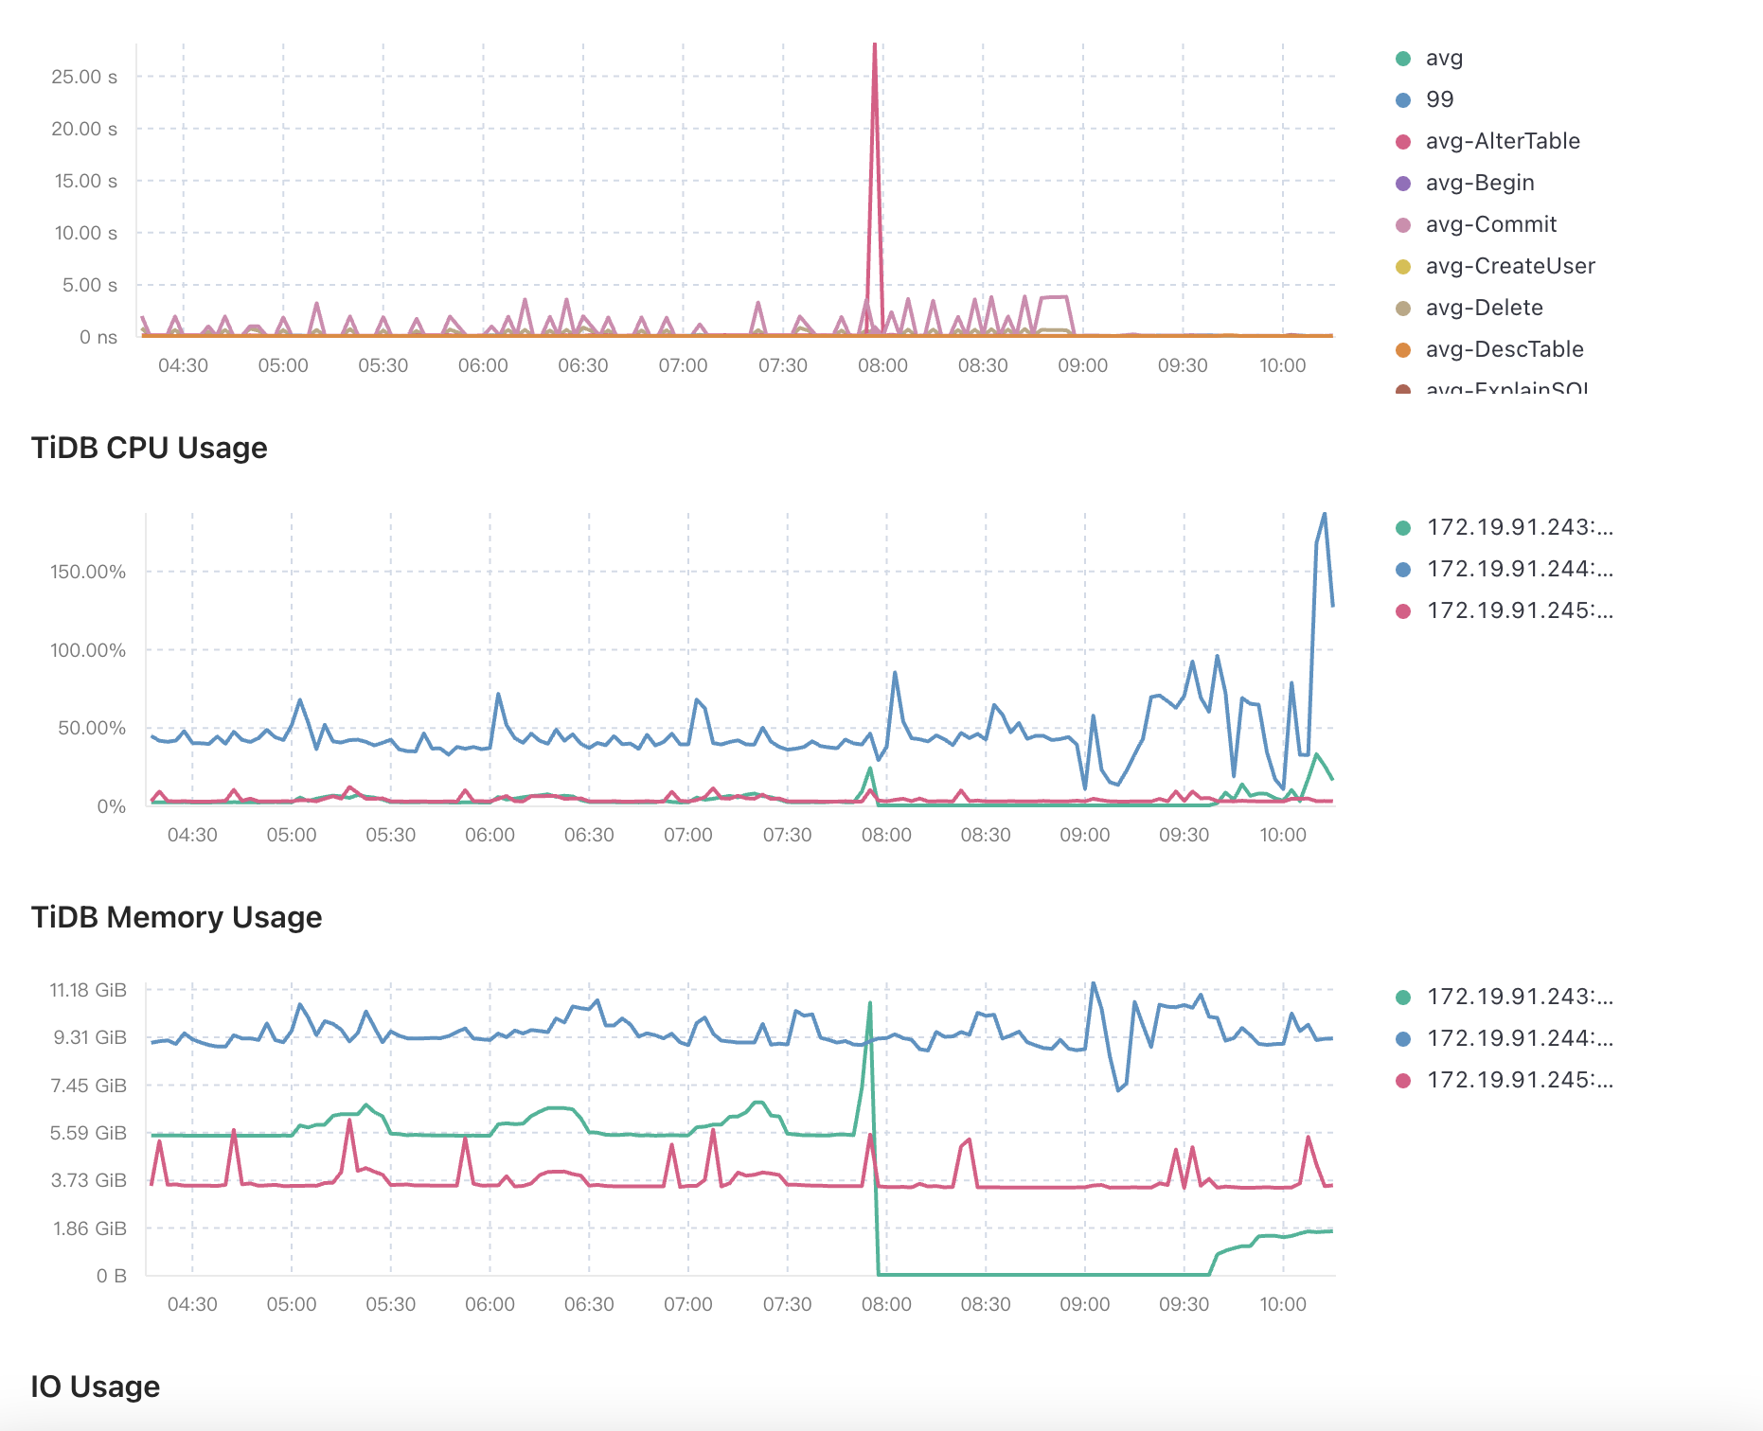Click the TiDB CPU Usage heading
The height and width of the screenshot is (1431, 1763).
coord(150,448)
